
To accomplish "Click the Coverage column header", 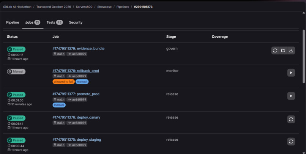I will [x=220, y=37].
